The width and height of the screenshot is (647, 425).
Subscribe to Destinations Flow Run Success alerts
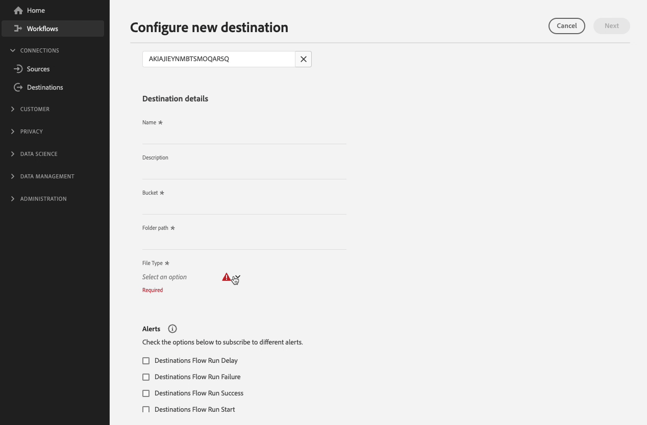146,393
